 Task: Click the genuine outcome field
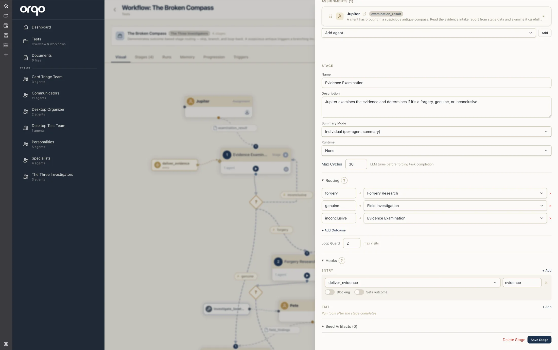pos(339,206)
